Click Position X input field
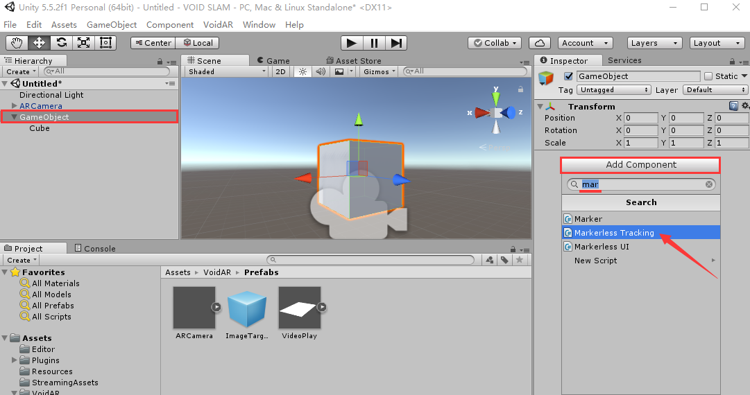Viewport: 750px width, 395px height. [641, 118]
